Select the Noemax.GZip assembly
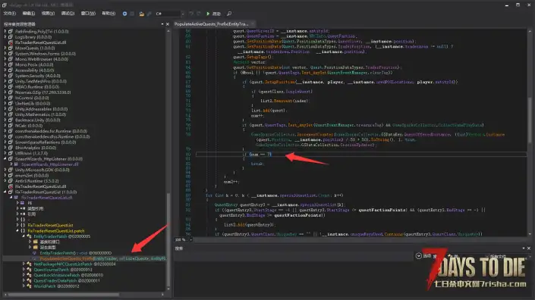535x300 pixels. [42, 92]
